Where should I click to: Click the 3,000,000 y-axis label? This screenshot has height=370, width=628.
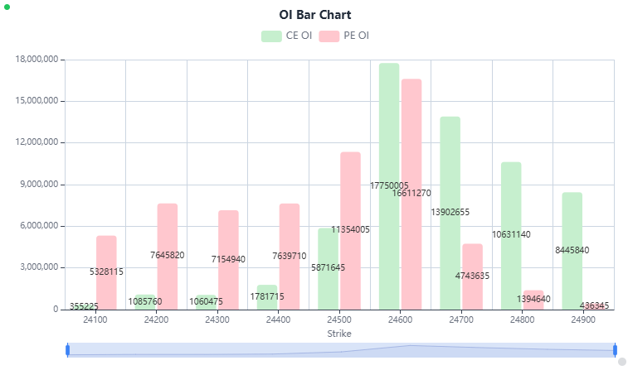(39, 267)
